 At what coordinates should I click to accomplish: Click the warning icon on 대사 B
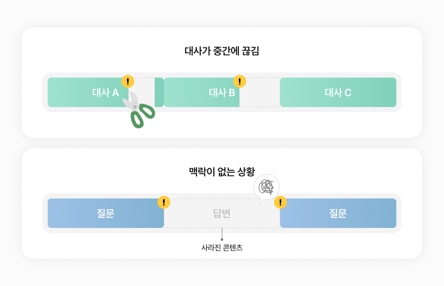click(x=240, y=81)
